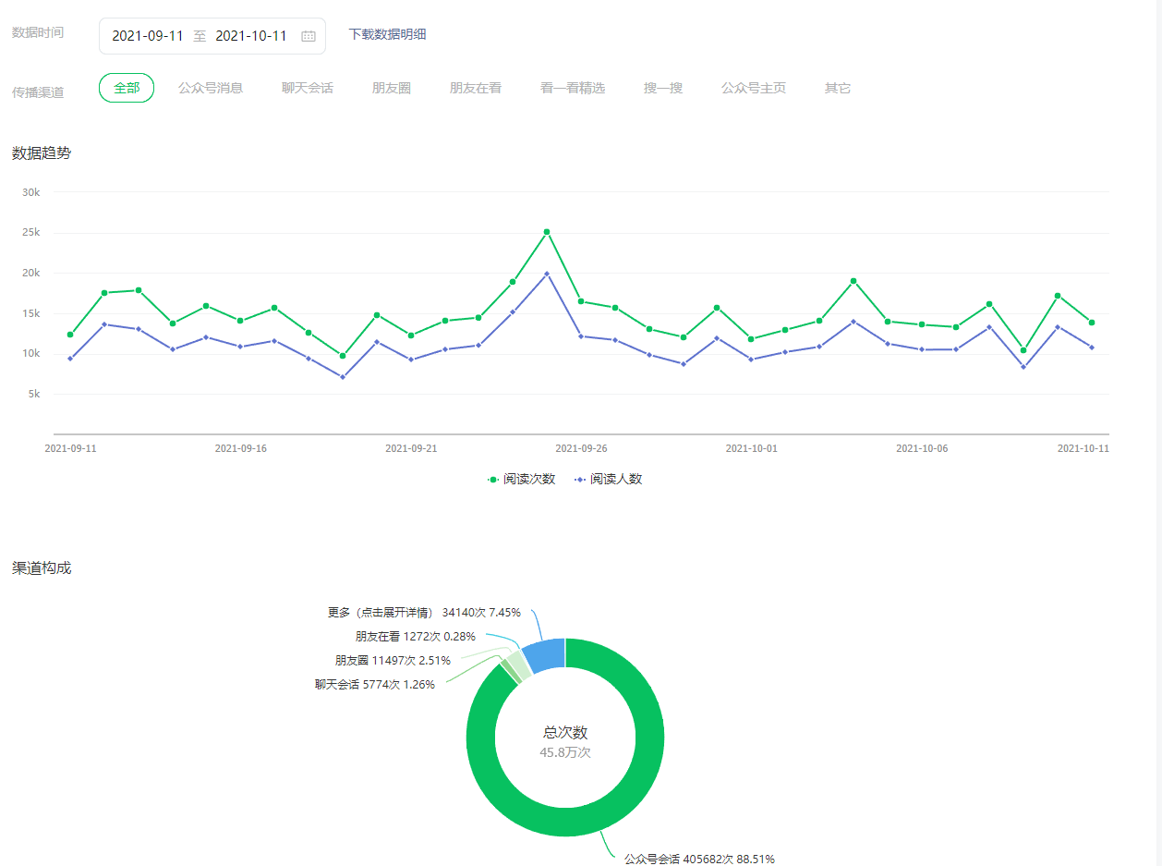Filter by 朋友在看 channel

[x=476, y=88]
